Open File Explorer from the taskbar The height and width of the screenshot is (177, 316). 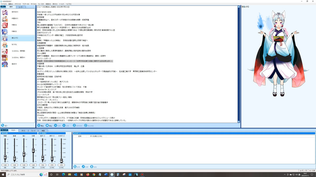pos(69,174)
